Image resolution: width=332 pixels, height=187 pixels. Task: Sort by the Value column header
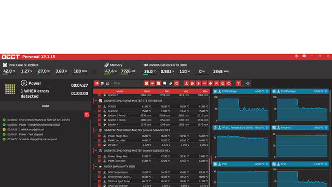click(147, 91)
